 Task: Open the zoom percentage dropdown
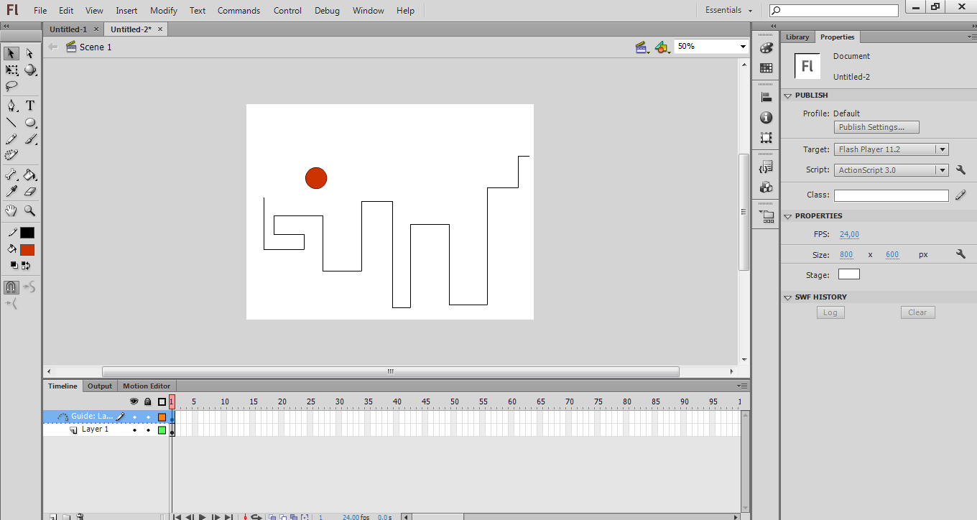click(x=741, y=46)
